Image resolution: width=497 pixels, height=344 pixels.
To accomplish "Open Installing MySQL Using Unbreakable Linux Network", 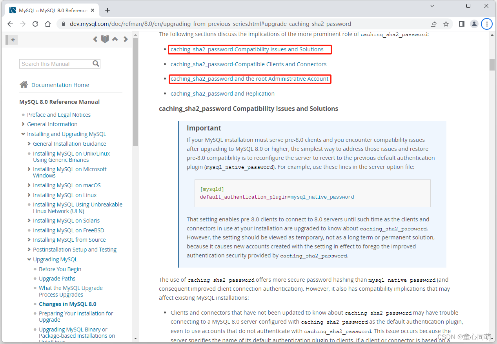I will pos(78,208).
